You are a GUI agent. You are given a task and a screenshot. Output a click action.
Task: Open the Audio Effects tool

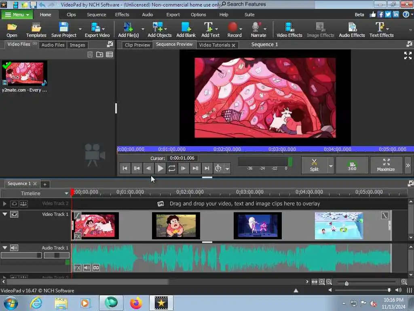[352, 30]
